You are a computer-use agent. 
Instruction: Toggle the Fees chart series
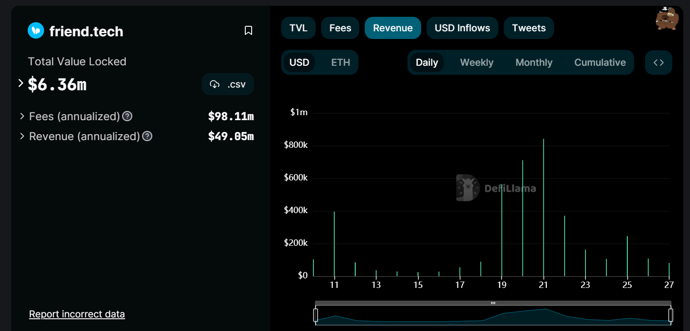[340, 28]
